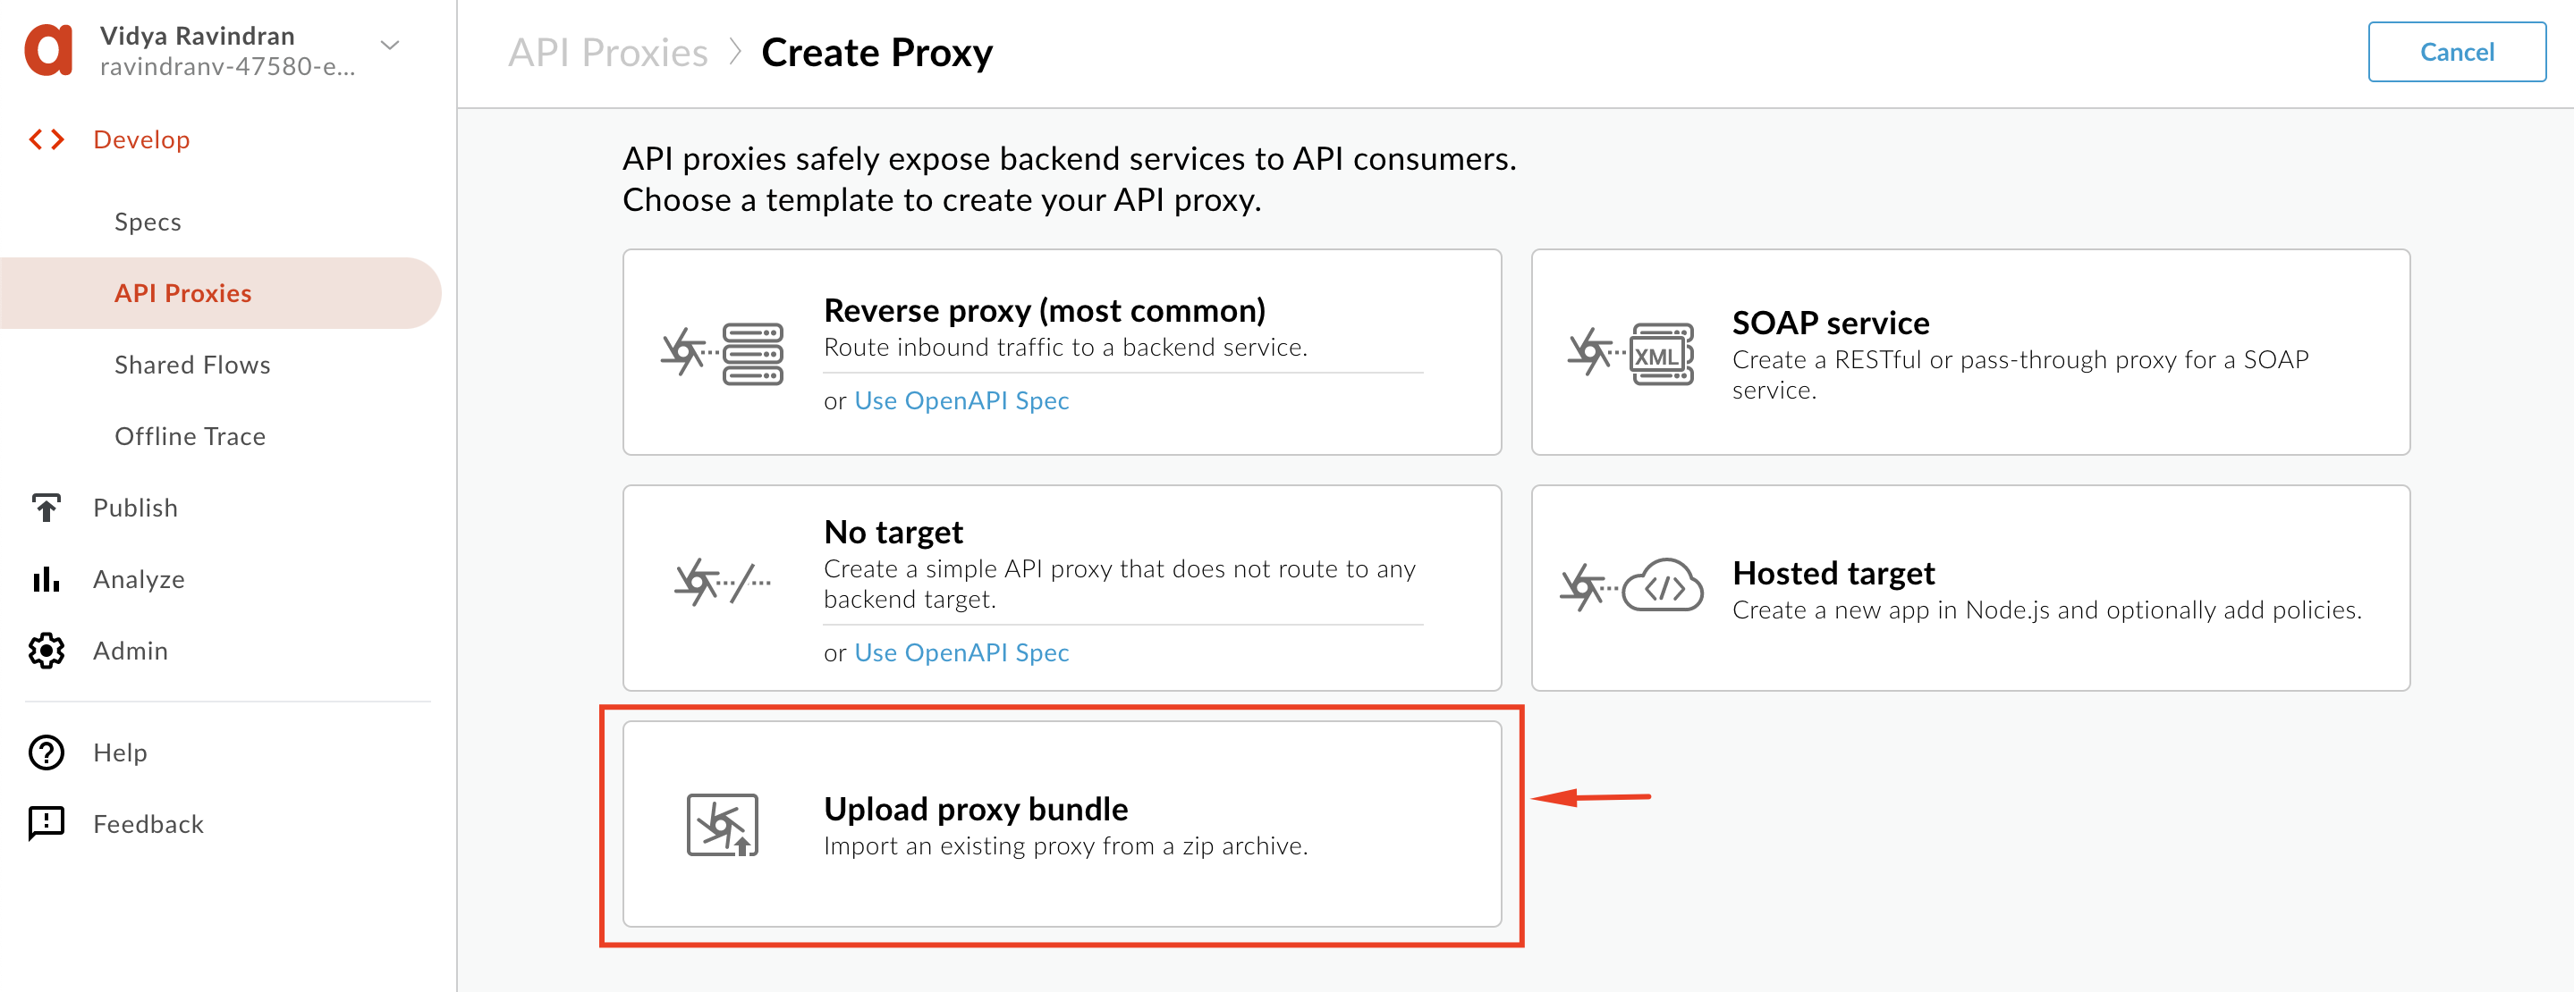Use OpenAPI Spec for No target
The width and height of the screenshot is (2574, 992).
click(x=961, y=652)
